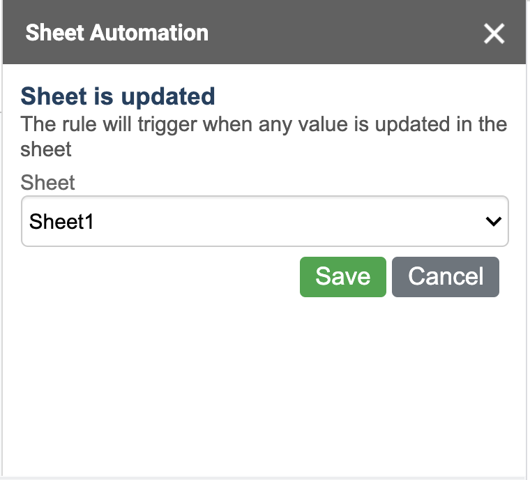The height and width of the screenshot is (480, 530).
Task: Click the white X in the header
Action: coord(494,33)
